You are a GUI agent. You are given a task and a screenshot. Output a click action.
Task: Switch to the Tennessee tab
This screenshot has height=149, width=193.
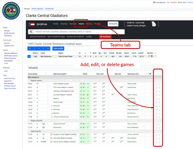click(x=49, y=8)
